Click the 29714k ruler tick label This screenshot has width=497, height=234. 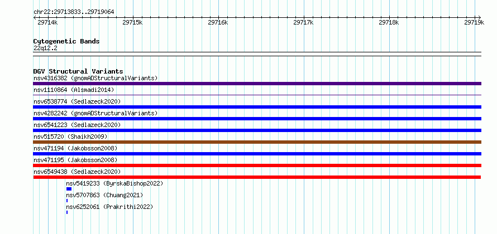(47, 22)
